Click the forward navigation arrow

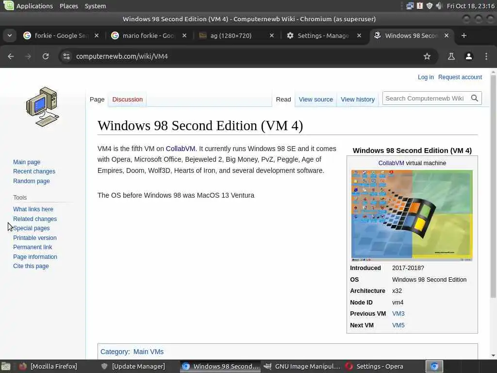click(x=28, y=56)
